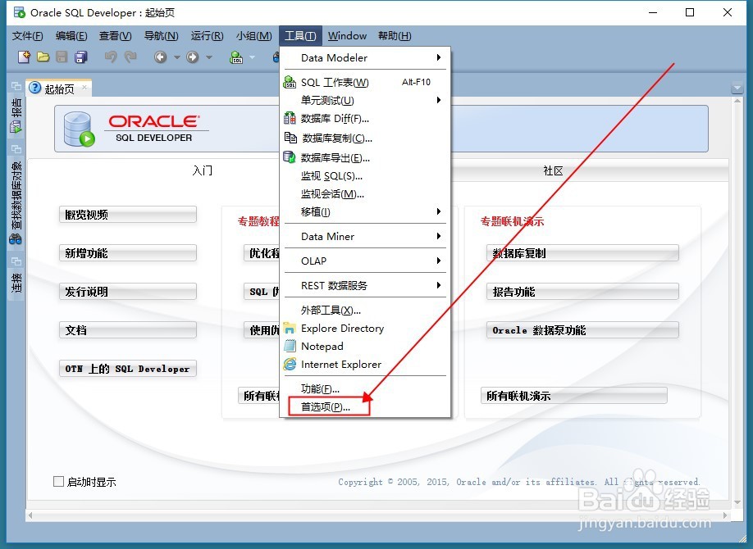Open the tab list dropdown arrow
753x549 pixels.
[x=737, y=88]
